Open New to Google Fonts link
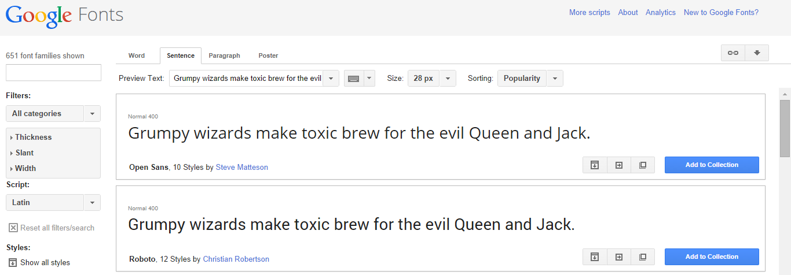The width and height of the screenshot is (791, 275). click(x=721, y=12)
